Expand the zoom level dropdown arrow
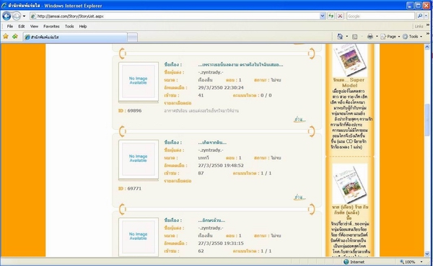 [421, 262]
